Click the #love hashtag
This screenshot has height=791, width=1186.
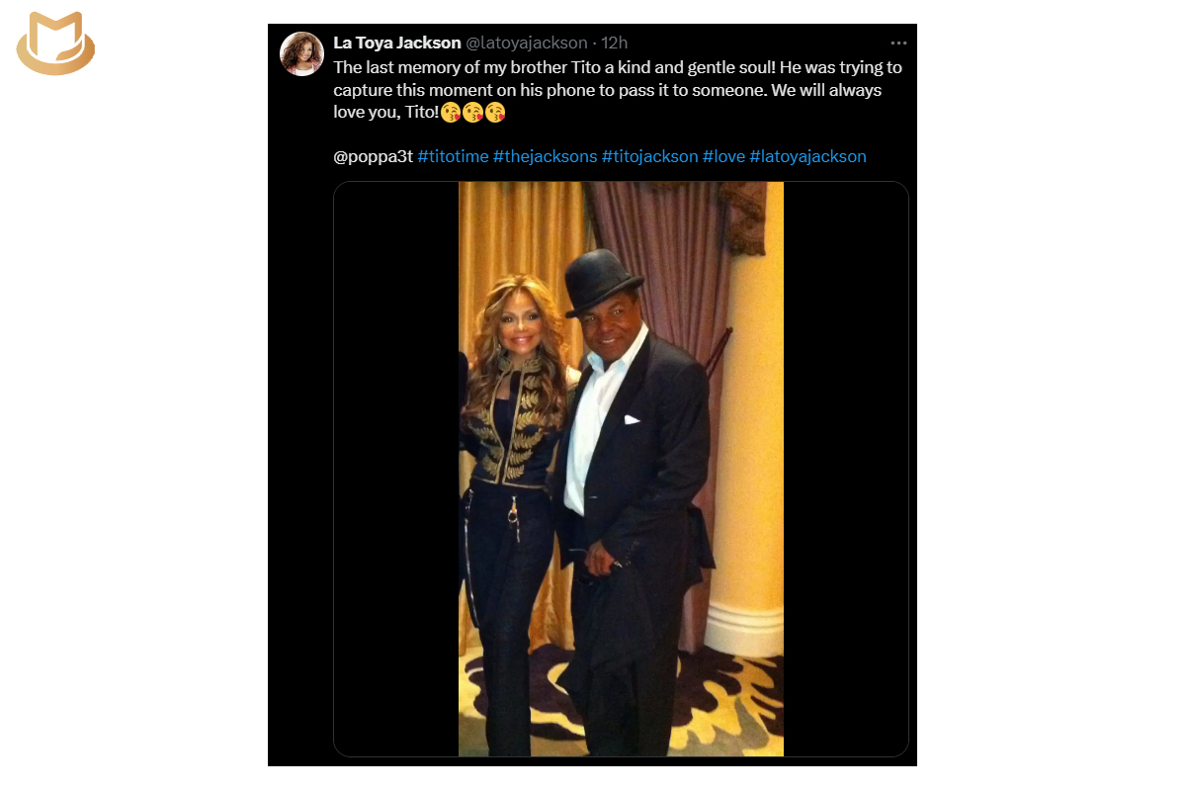(x=723, y=156)
